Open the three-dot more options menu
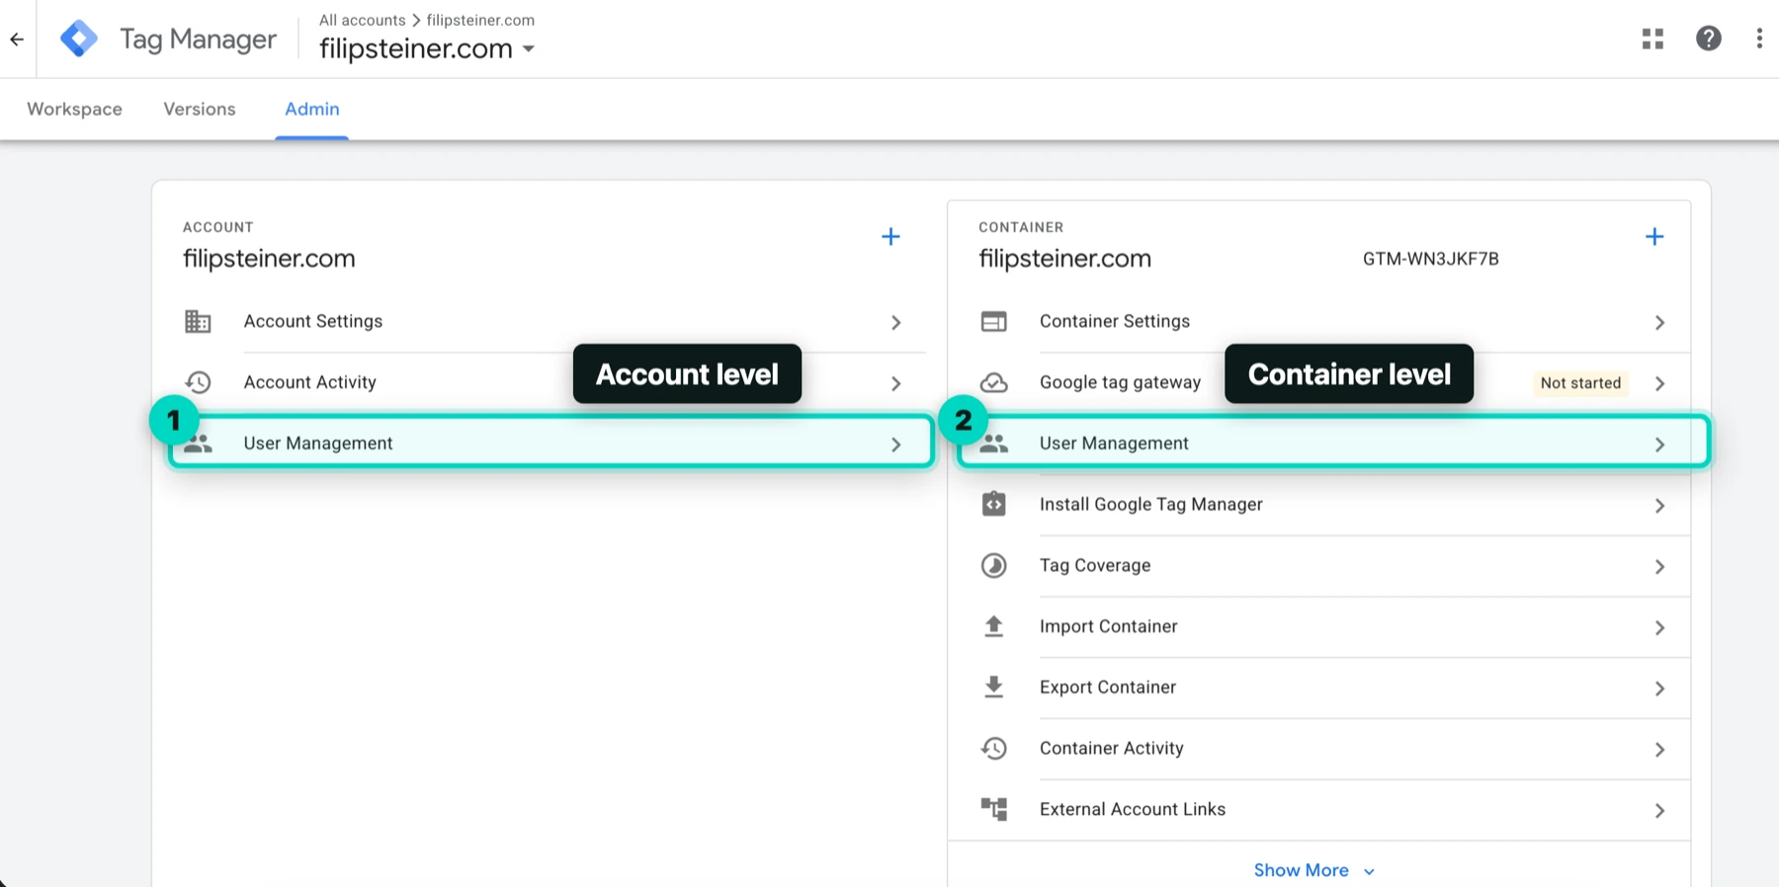 (1759, 39)
